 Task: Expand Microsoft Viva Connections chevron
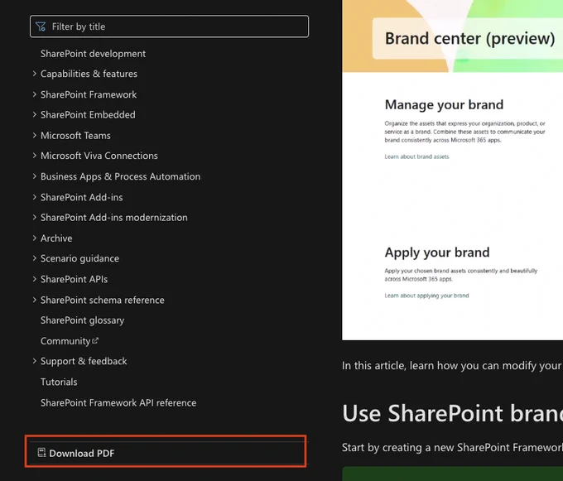click(35, 156)
